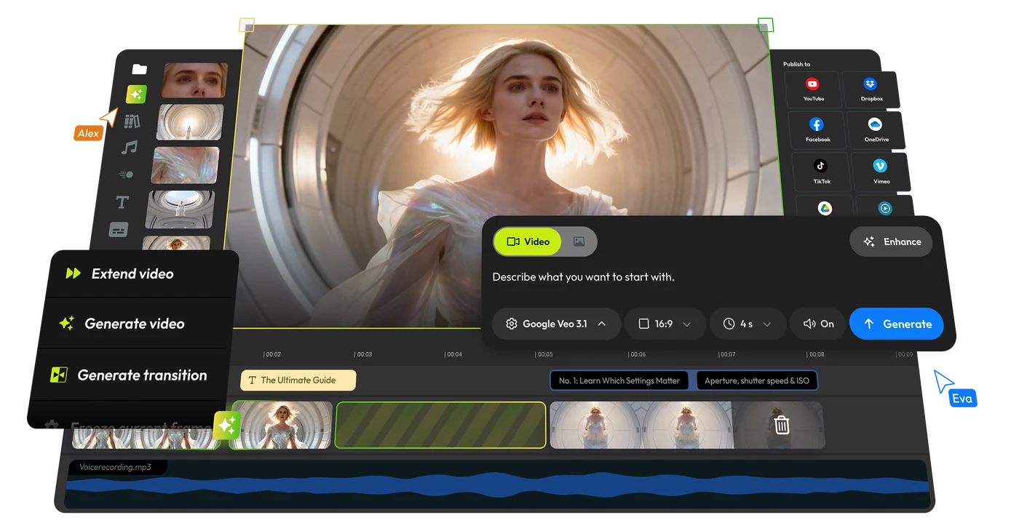Click the prompt field 'Describe what you want'
The image size is (1019, 531).
click(x=584, y=276)
